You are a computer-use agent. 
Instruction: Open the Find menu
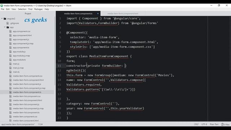coord(30,9)
